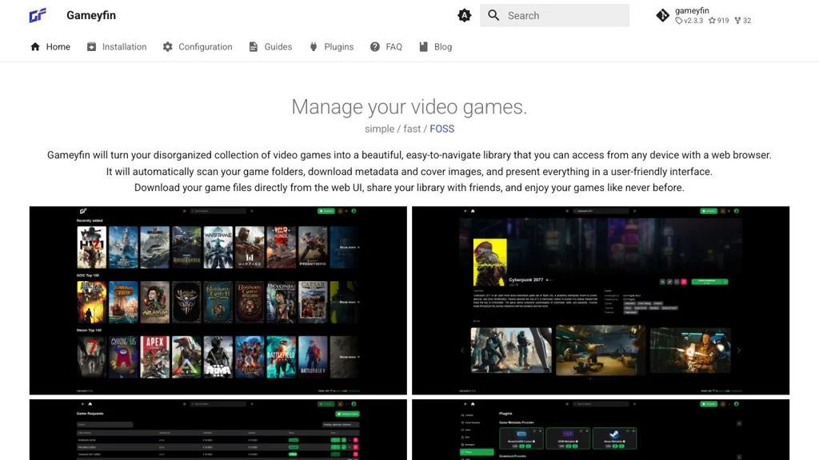Click the Blog book icon
The height and width of the screenshot is (460, 819).
(424, 46)
